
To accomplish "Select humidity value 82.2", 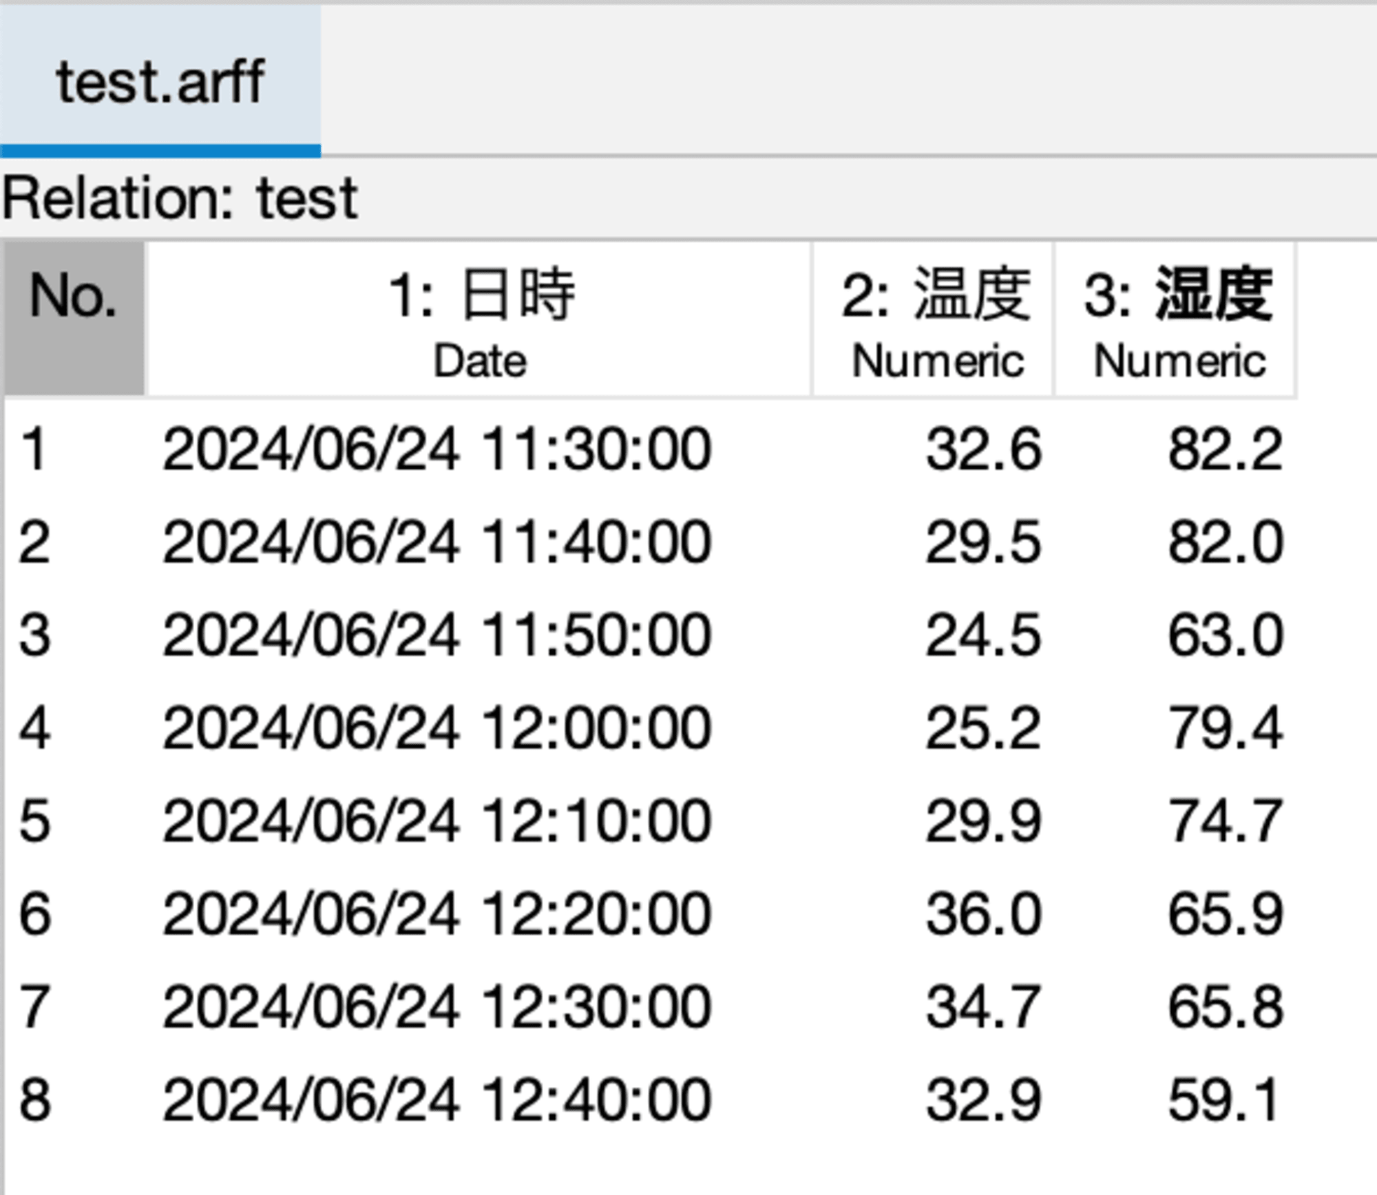I will pyautogui.click(x=1176, y=450).
